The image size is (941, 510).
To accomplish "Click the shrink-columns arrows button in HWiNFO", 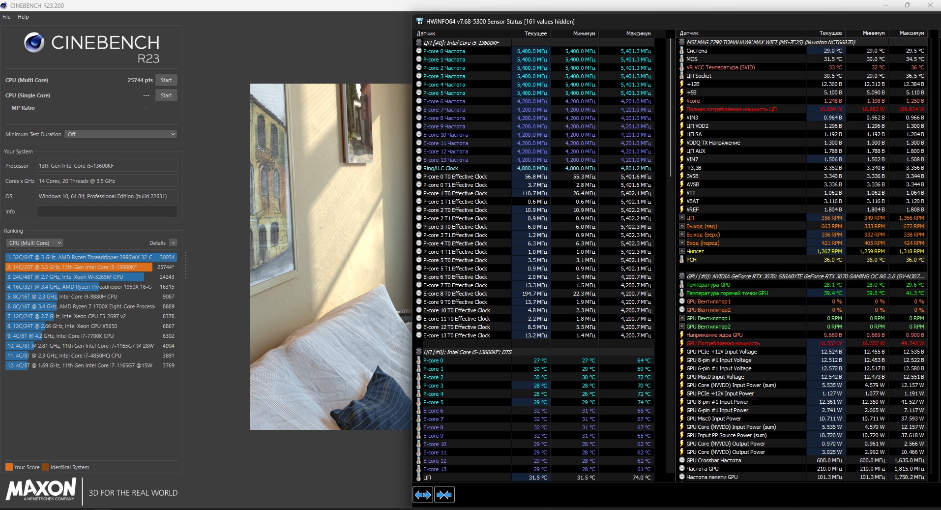I will tap(444, 495).
